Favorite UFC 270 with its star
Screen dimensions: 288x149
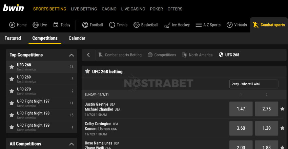point(12,91)
